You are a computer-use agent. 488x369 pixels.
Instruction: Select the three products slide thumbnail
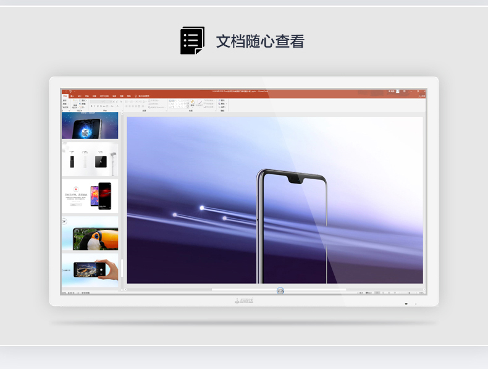click(90, 159)
